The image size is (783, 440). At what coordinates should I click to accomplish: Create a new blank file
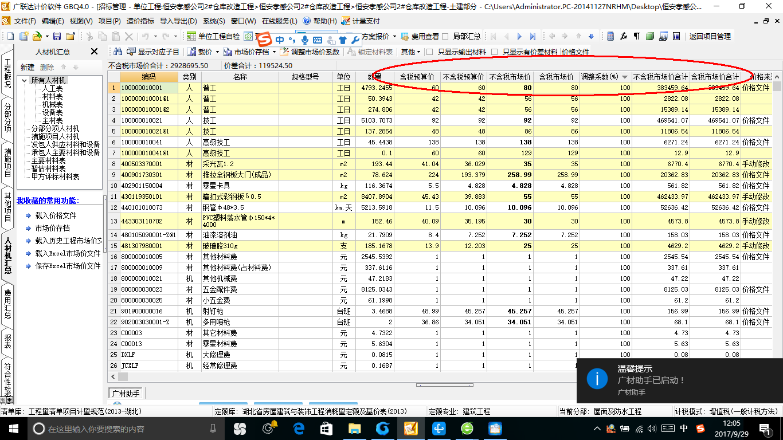click(x=10, y=36)
